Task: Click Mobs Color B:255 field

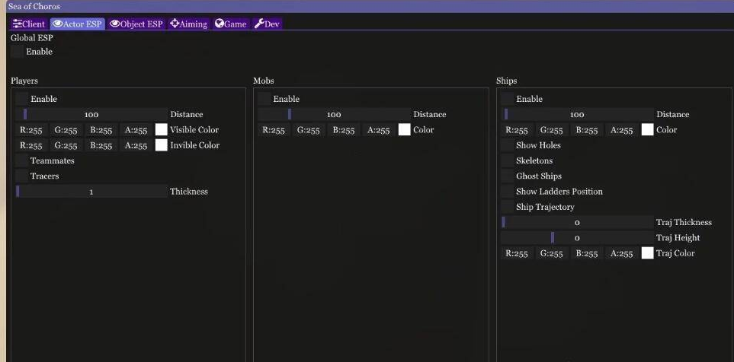Action: click(x=344, y=130)
